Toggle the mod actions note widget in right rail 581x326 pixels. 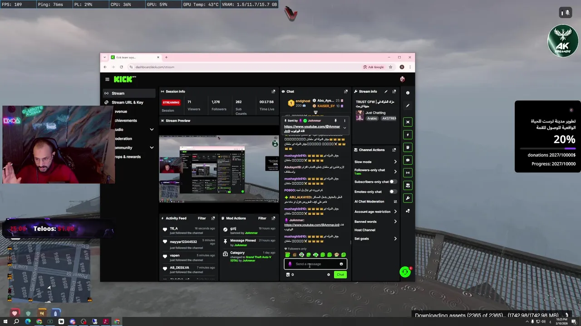(x=408, y=147)
